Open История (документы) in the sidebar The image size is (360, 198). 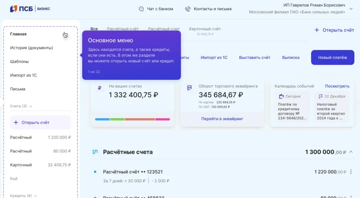click(x=31, y=48)
